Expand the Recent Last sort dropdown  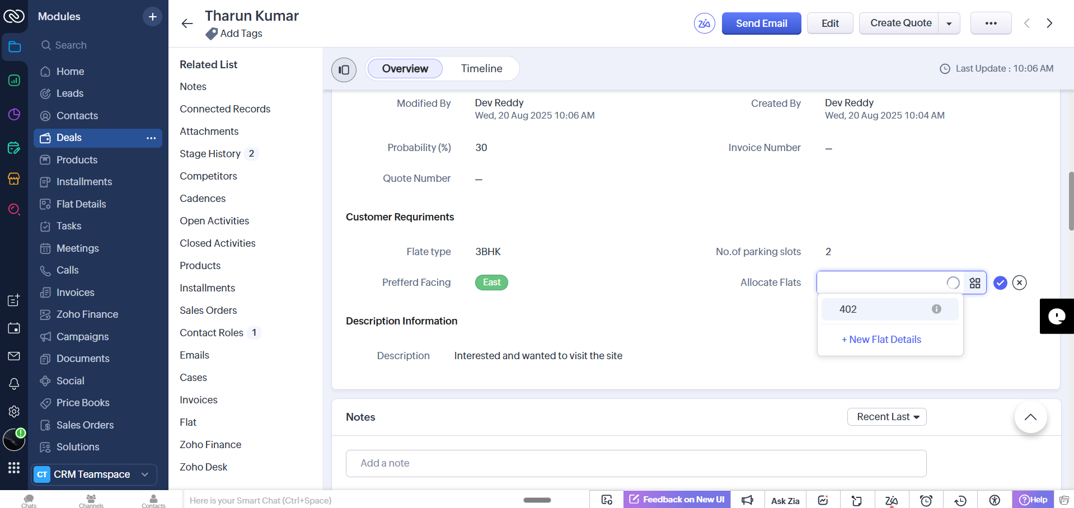click(x=887, y=417)
